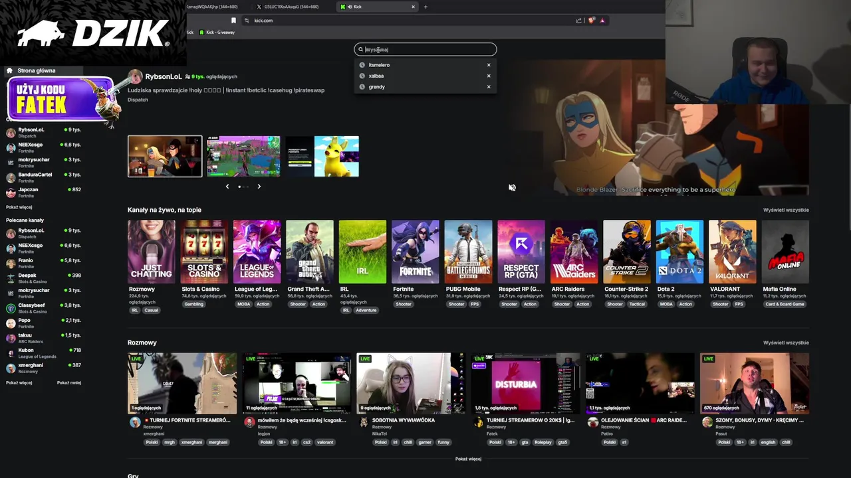Remove xalbaa from search history

click(489, 76)
